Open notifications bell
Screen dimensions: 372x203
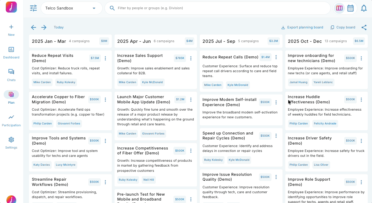point(364,8)
